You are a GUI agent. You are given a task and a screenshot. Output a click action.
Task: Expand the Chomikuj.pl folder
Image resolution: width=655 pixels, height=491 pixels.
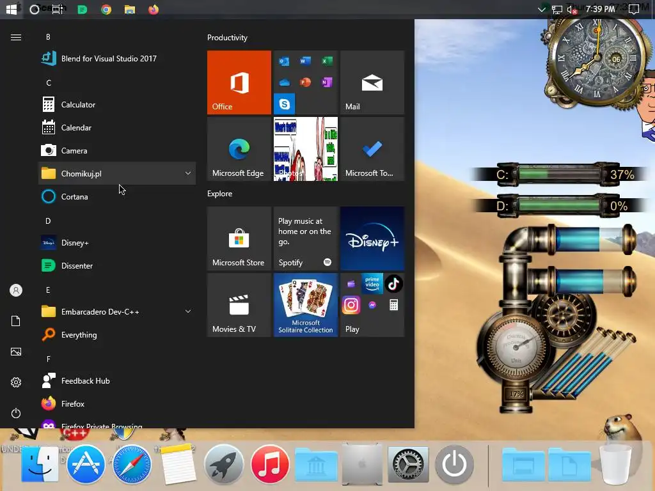point(117,173)
